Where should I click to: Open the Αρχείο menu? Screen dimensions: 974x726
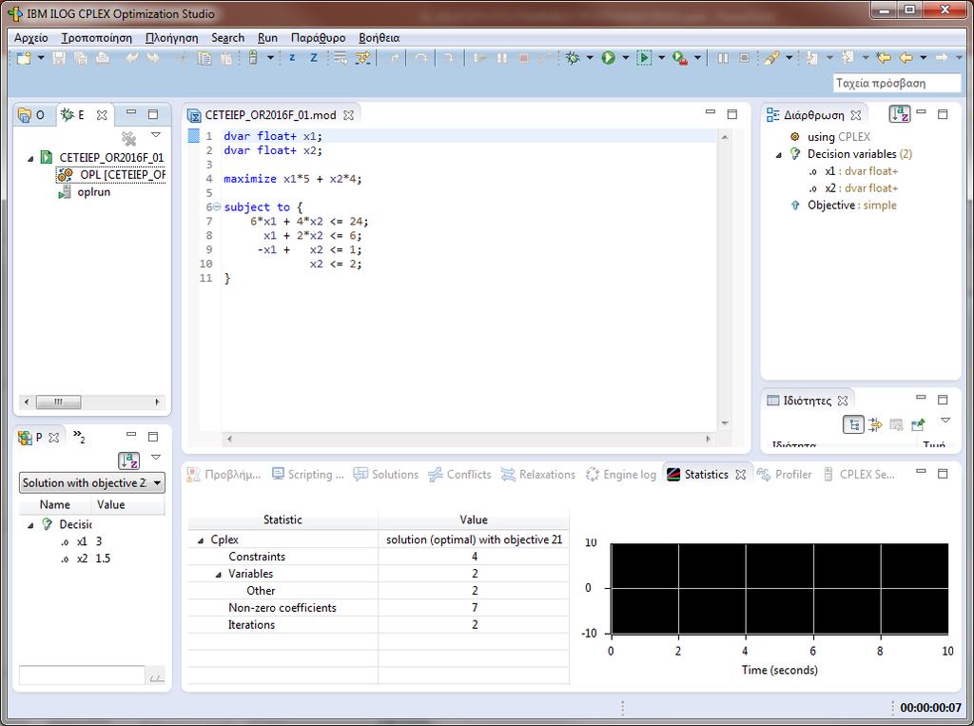click(31, 38)
